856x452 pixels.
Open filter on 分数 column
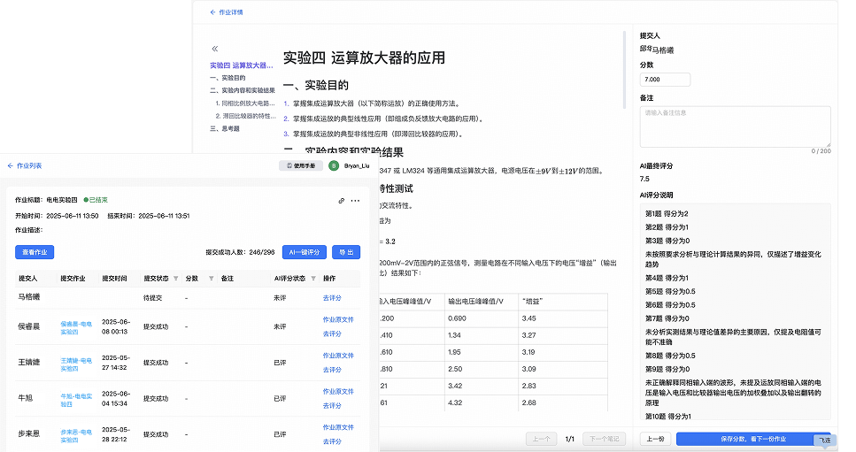[212, 279]
